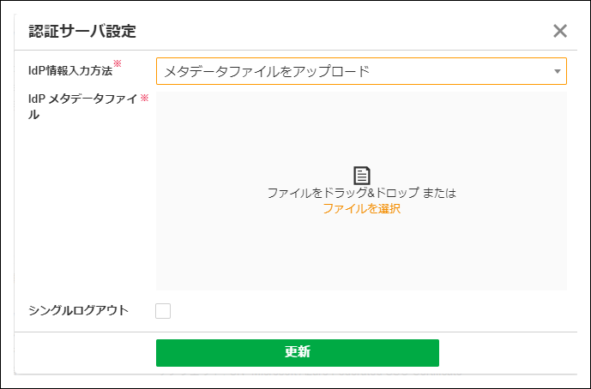Click empty gray upload area below ファイルを選択
This screenshot has width=591, height=389.
tap(361, 253)
